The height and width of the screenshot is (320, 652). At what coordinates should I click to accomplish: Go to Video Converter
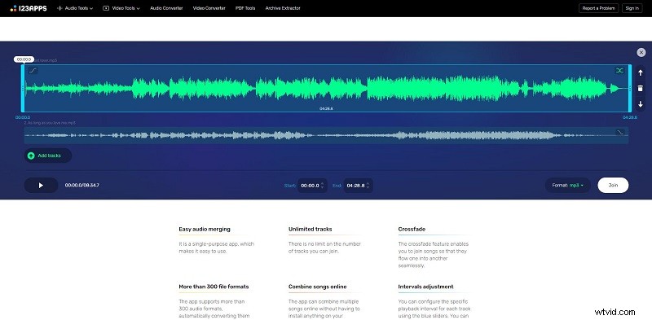pos(209,8)
